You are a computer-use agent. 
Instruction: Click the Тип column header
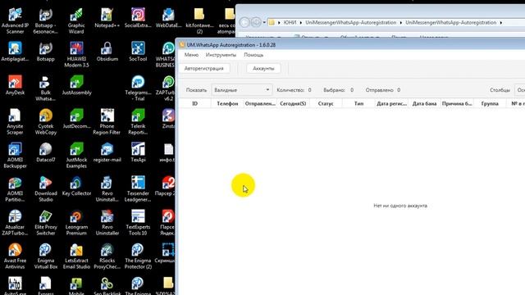(358, 104)
